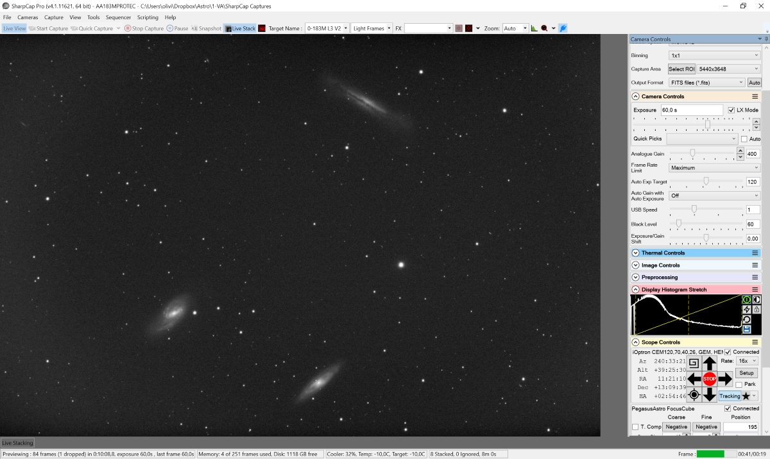Reset the display histogram stretch

point(747,319)
